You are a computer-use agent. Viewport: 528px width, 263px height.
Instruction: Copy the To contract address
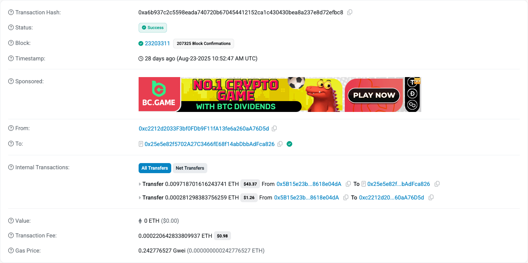[x=280, y=144]
